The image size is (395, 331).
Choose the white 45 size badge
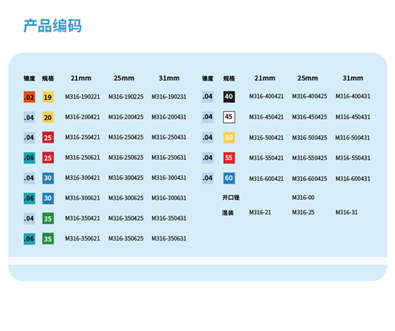[229, 117]
